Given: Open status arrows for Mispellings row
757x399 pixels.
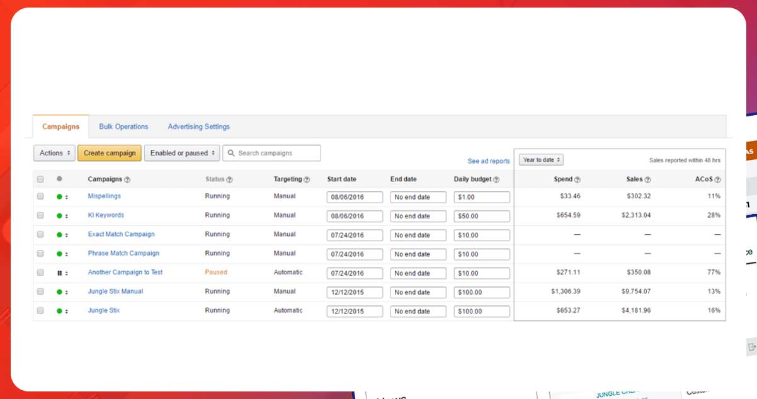Looking at the screenshot, I should coord(67,197).
